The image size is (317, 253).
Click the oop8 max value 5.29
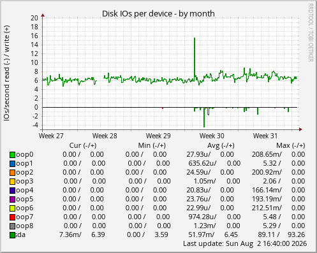270,226
